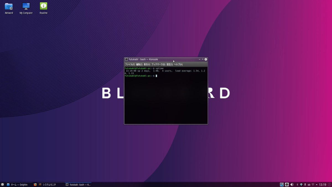Open the 編集(E) menu in Konsole

click(139, 65)
